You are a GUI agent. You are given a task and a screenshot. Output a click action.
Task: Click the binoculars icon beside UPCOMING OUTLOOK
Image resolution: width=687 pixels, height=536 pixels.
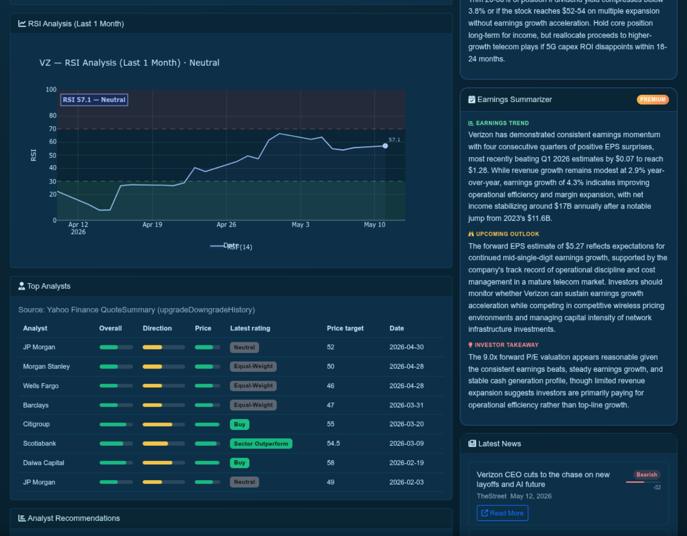[471, 234]
